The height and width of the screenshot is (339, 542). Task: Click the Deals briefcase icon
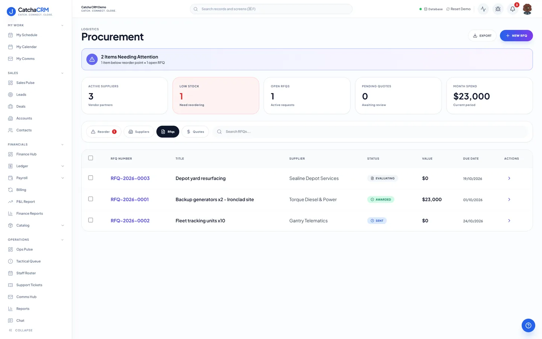point(11,107)
